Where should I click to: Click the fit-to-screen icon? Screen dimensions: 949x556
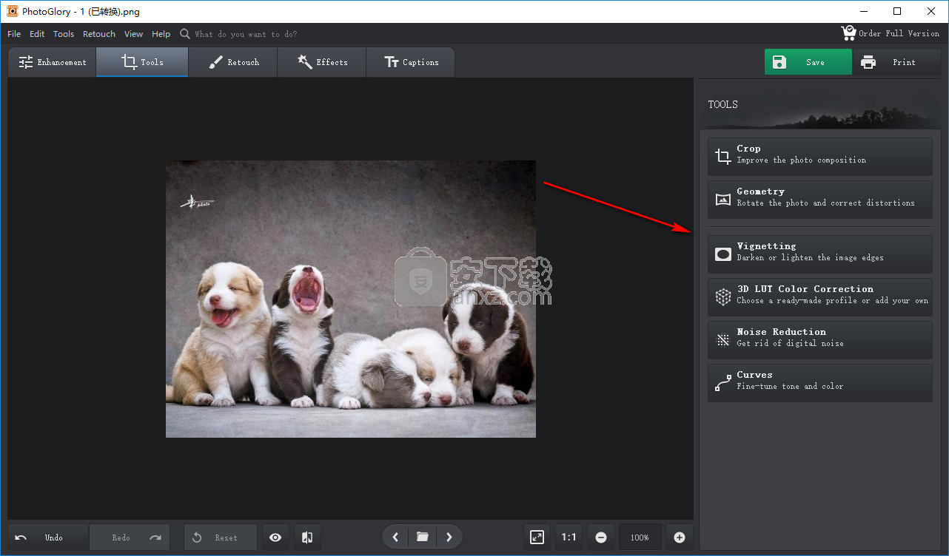(x=537, y=538)
